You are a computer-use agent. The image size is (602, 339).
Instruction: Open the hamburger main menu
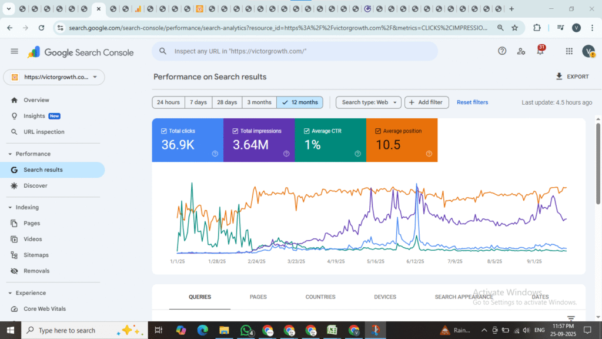[14, 51]
